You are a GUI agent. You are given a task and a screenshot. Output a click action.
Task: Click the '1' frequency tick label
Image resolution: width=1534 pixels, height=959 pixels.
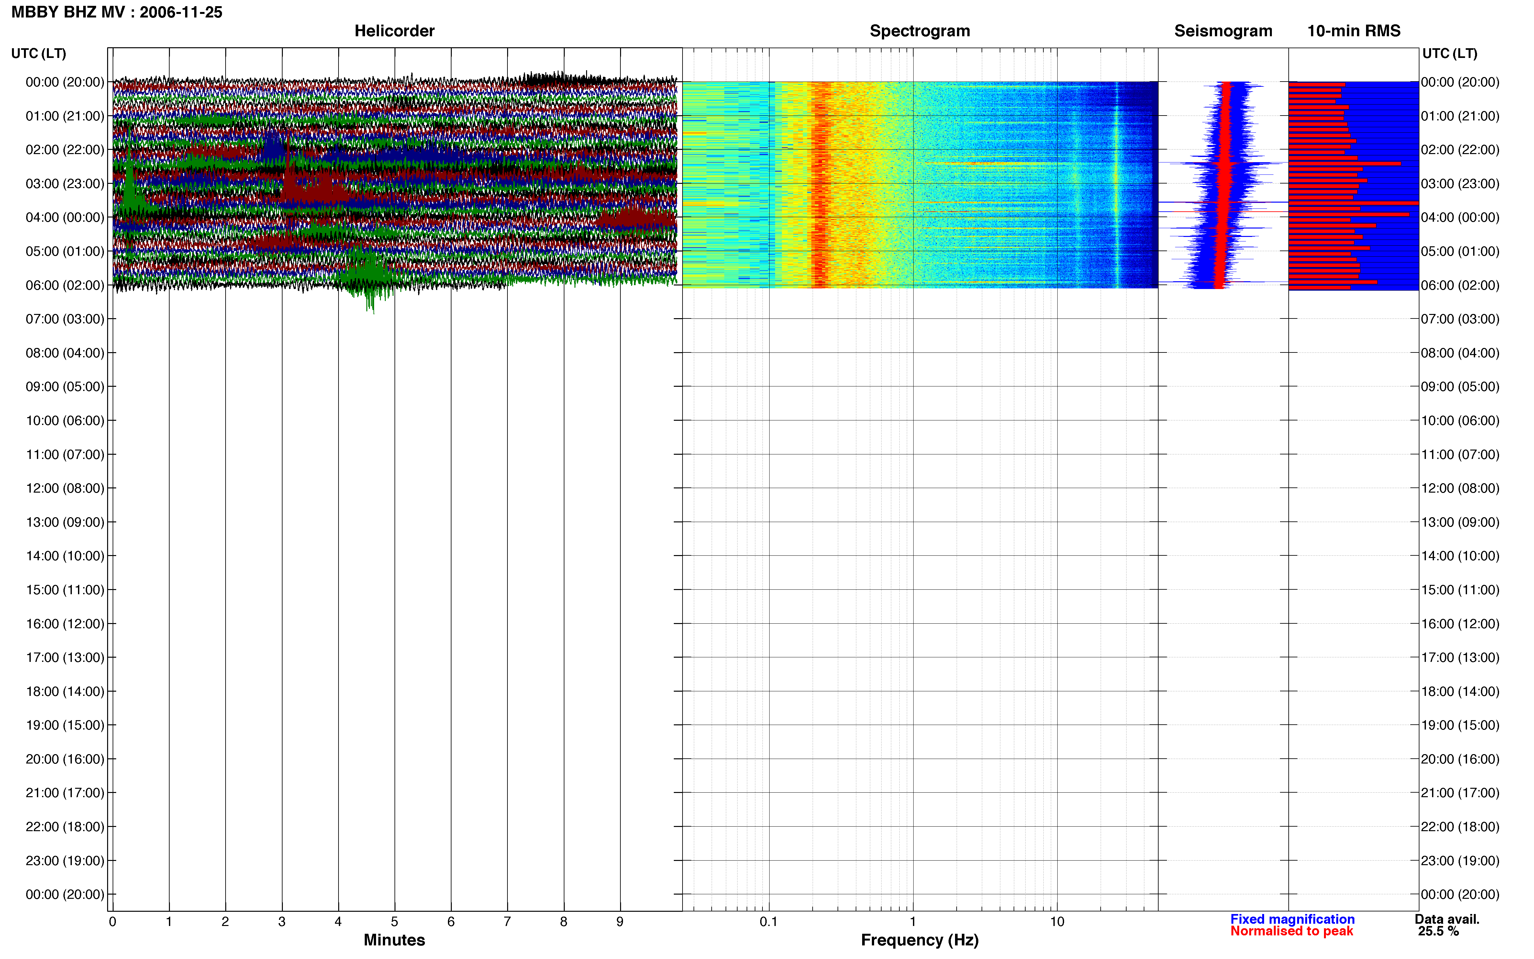tap(913, 921)
